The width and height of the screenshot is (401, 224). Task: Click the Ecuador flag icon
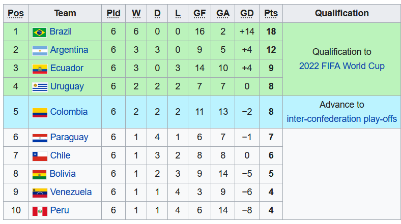39,69
